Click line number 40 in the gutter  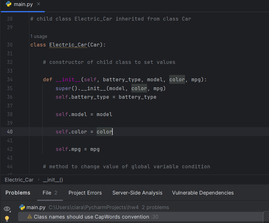click(10, 132)
